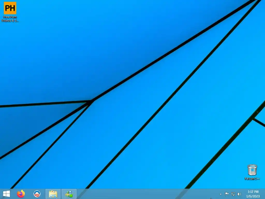Open File Explorer from the taskbar
Screen dimensions: 265x199
click(x=53, y=194)
